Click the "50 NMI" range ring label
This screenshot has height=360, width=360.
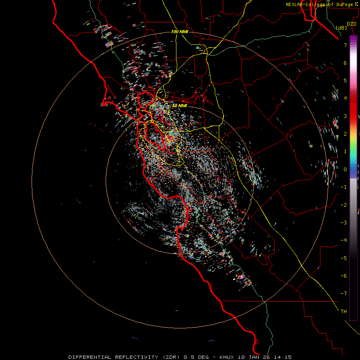180,106
